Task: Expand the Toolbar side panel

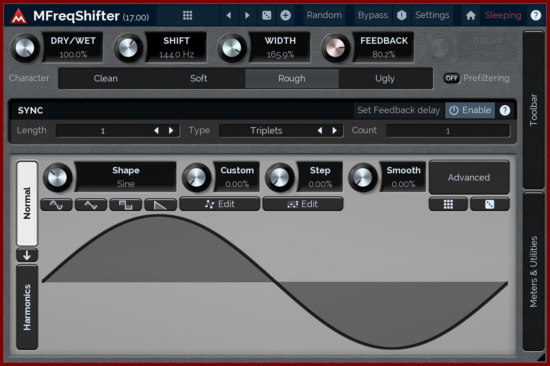Action: pyautogui.click(x=533, y=110)
